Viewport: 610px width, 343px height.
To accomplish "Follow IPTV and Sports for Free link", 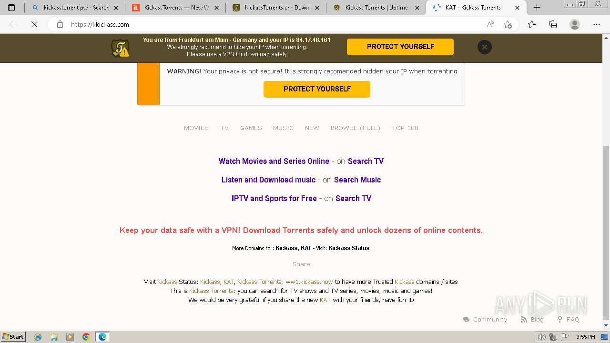I will 274,198.
